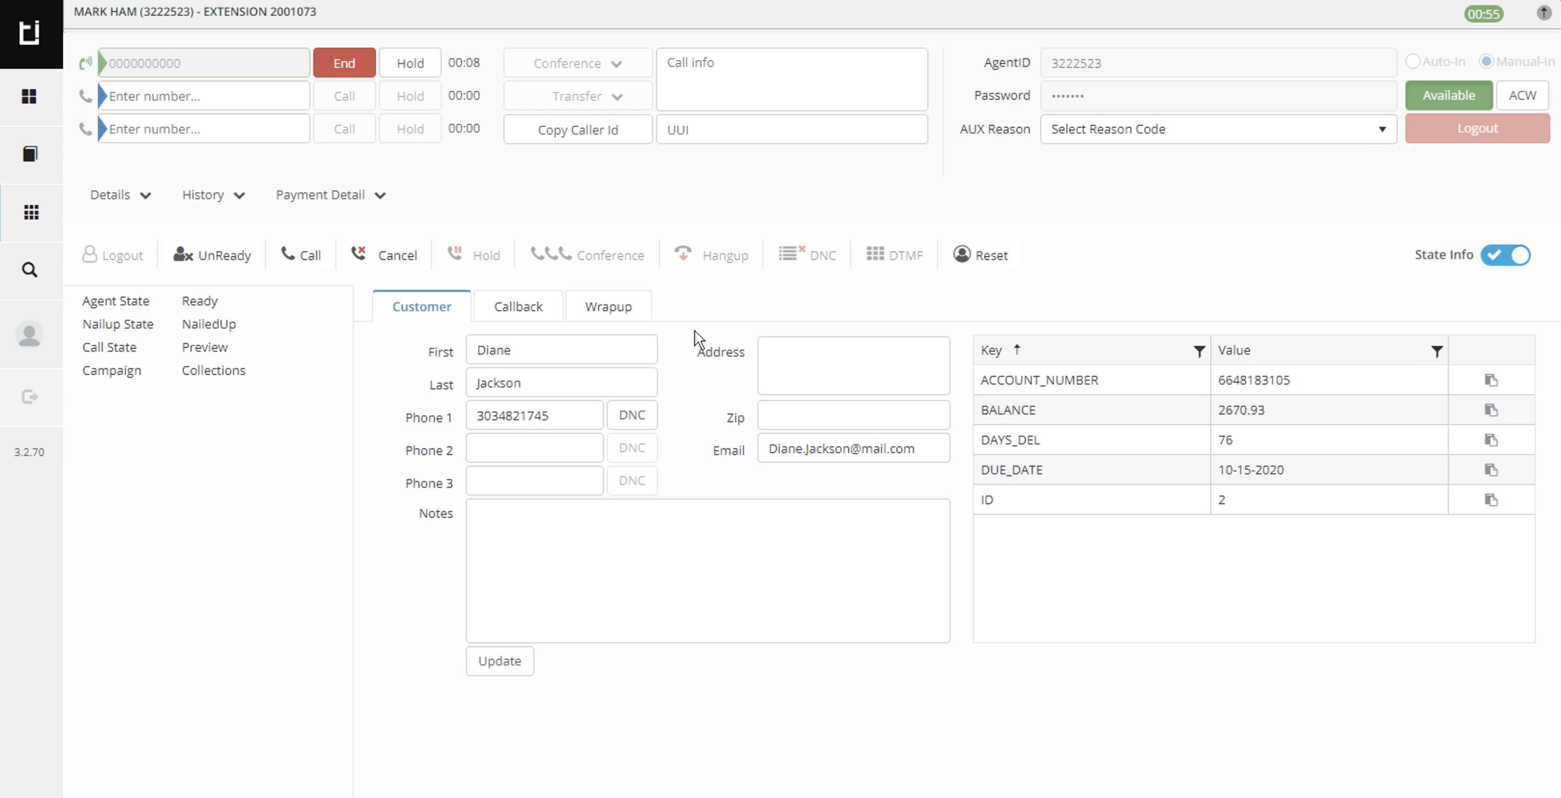
Task: Click the toolbar Hold button
Action: pyautogui.click(x=473, y=255)
